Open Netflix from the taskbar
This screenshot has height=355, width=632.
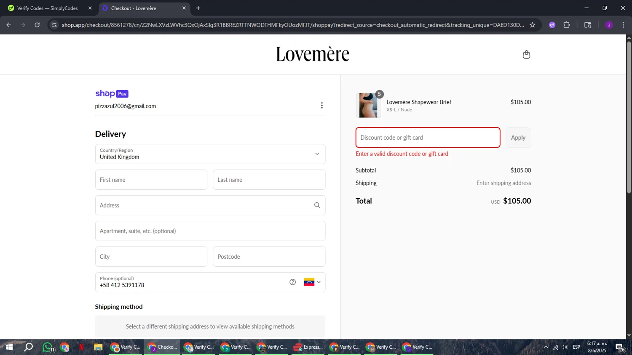(x=81, y=347)
